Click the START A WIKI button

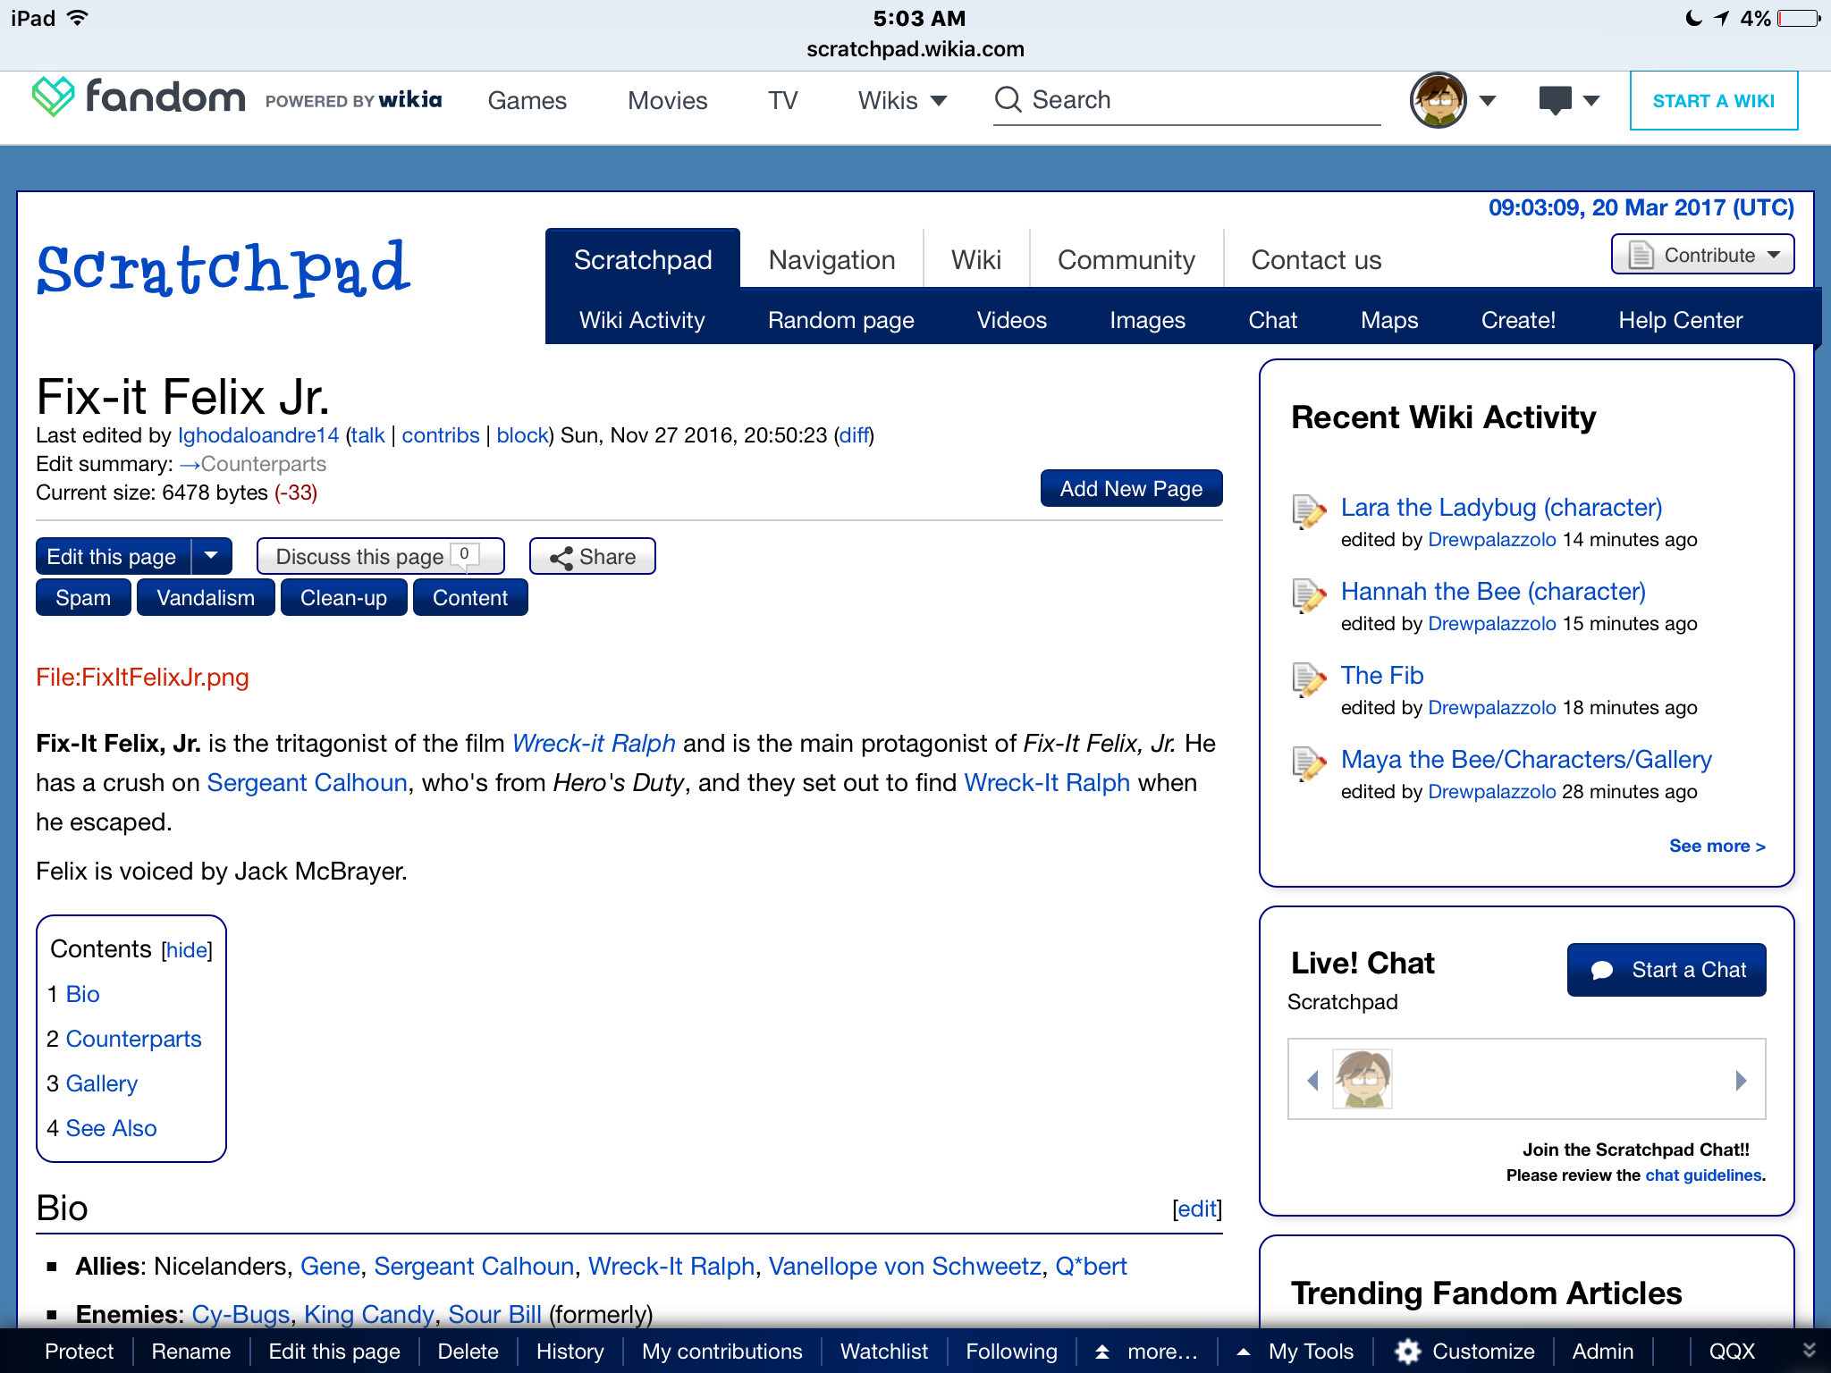point(1713,100)
